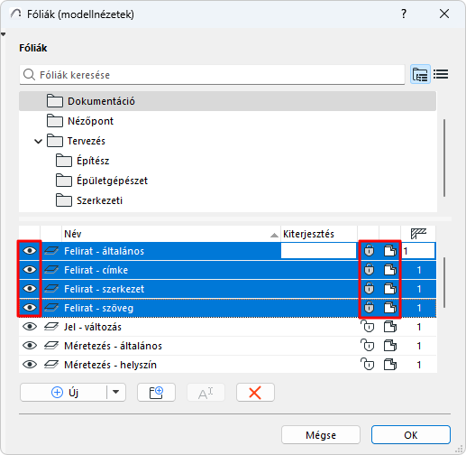Image resolution: width=466 pixels, height=455 pixels.
Task: Click lock icon of Felirat - szöveg
Action: (x=369, y=308)
